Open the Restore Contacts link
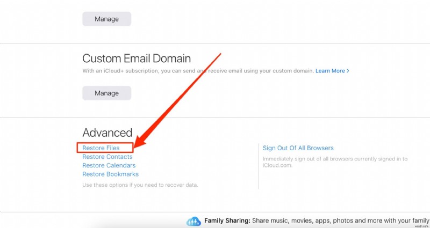Image resolution: width=430 pixels, height=228 pixels. 107,157
